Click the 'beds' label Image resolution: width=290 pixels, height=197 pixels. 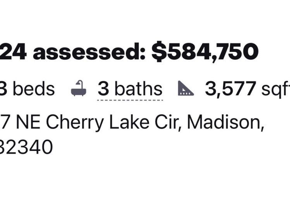(x=34, y=89)
